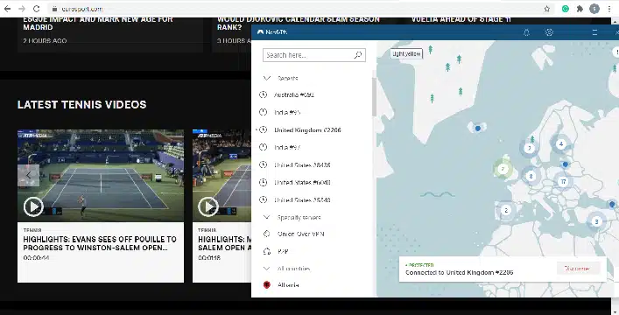Click map cluster marker numbered 3
Viewport: 619px width, 315px height.
click(596, 221)
